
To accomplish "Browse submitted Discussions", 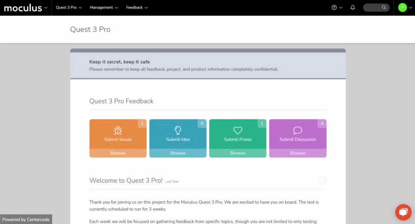I will (298, 153).
